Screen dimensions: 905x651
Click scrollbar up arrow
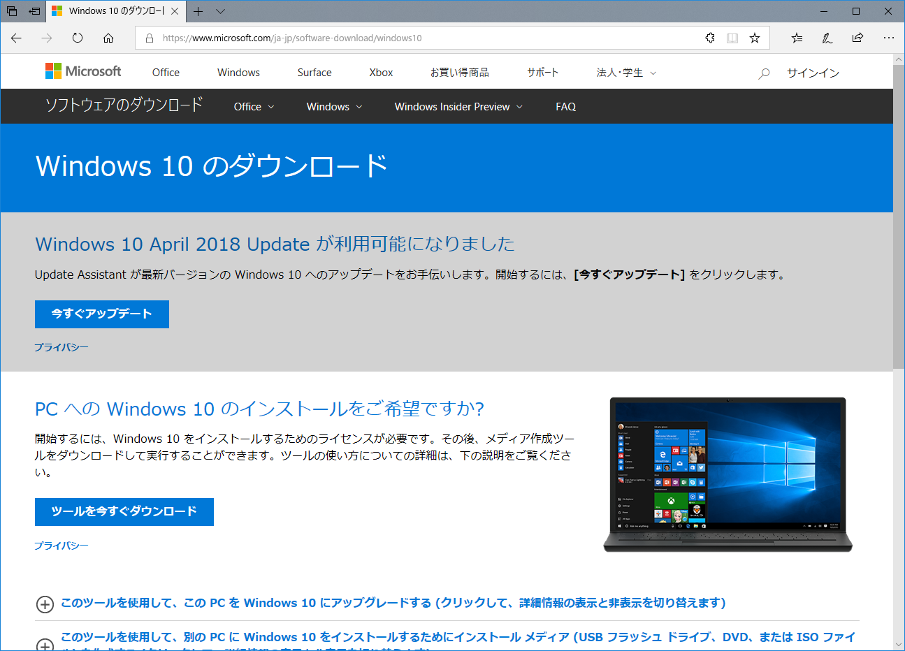[899, 59]
